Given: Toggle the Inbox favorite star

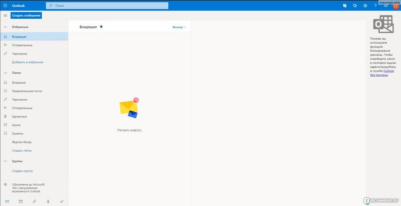Looking at the screenshot, I should [101, 27].
